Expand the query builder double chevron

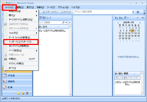[70, 22]
